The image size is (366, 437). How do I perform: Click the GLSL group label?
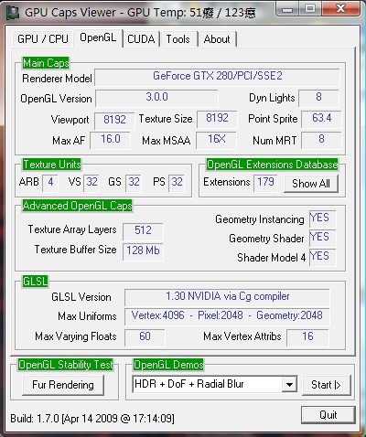35,282
